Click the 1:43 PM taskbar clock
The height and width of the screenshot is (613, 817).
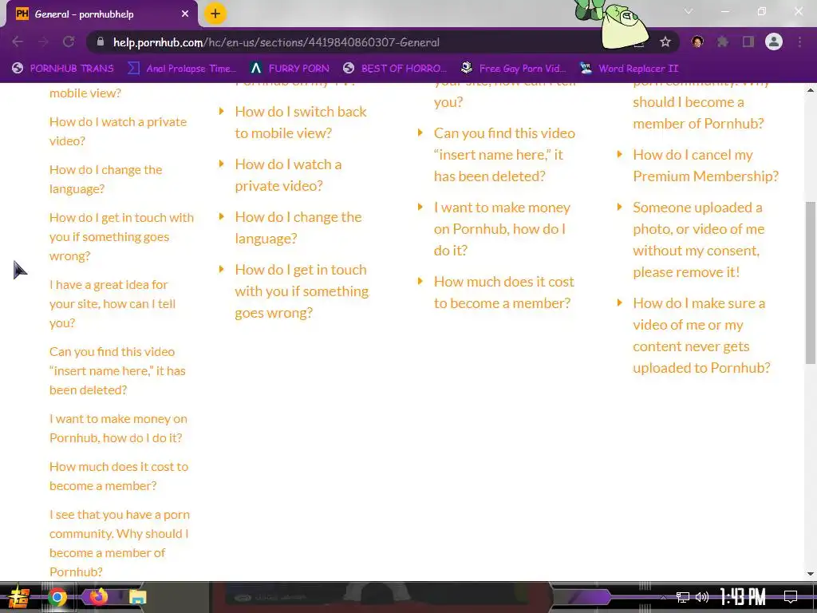tap(743, 597)
